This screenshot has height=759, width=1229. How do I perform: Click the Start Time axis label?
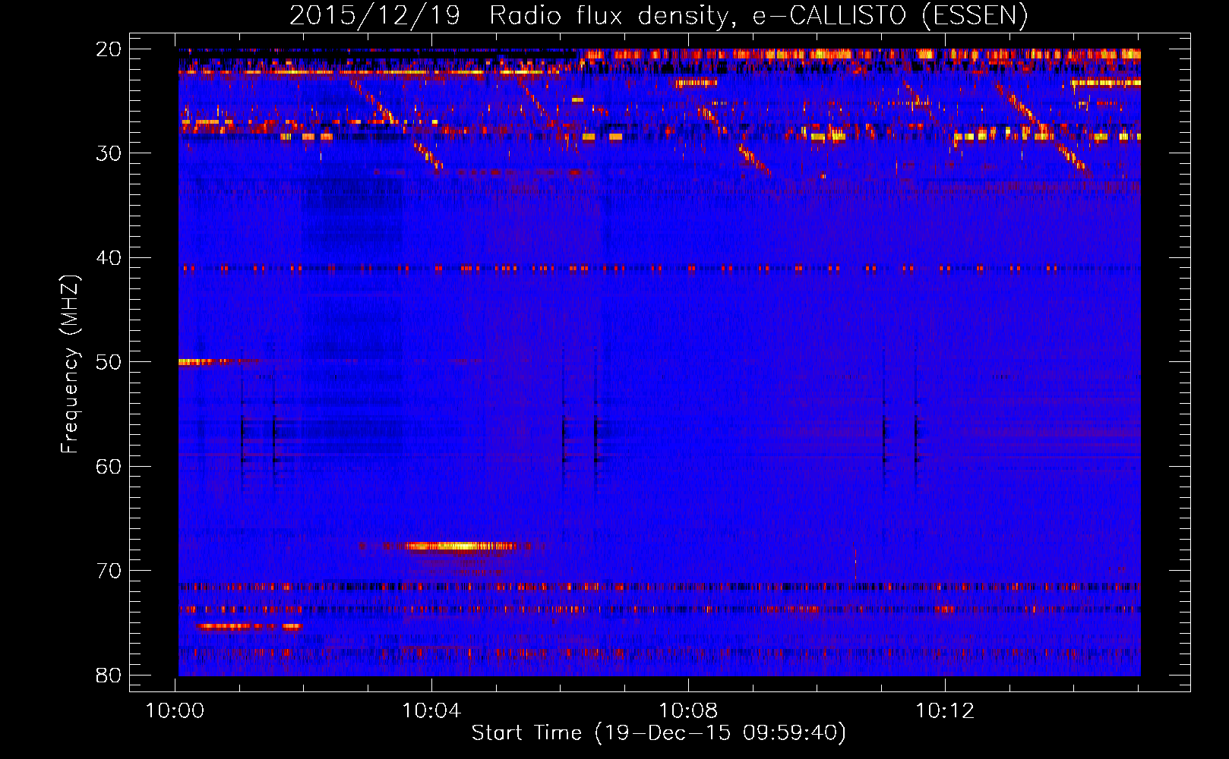(659, 733)
